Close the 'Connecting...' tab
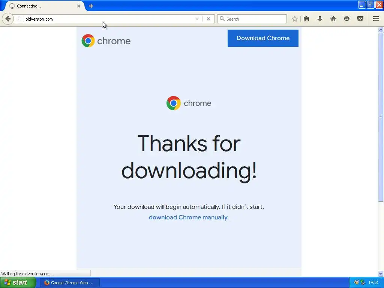The height and width of the screenshot is (288, 384). coord(79,6)
